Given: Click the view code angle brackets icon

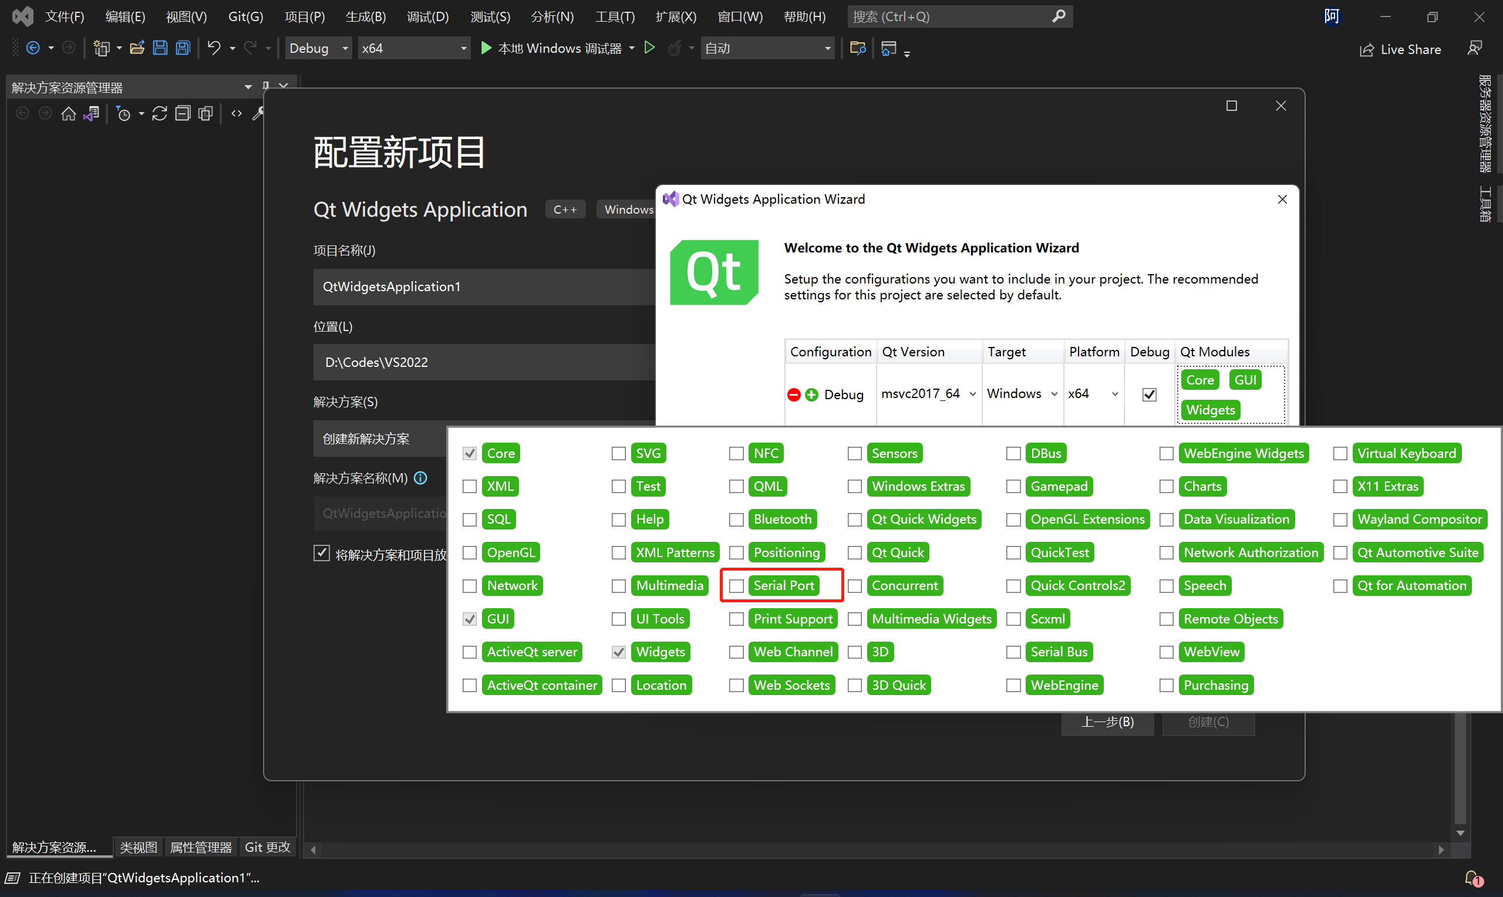Looking at the screenshot, I should click(x=237, y=114).
